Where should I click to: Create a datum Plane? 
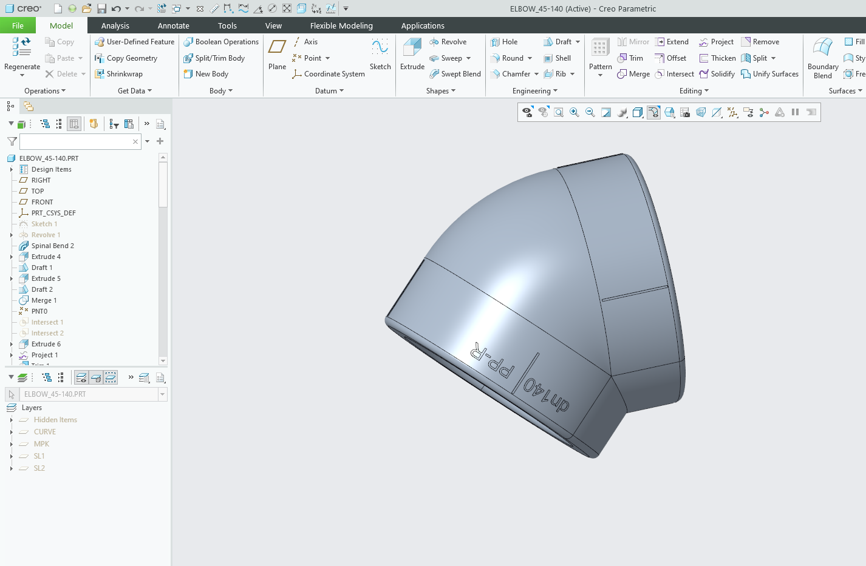tap(277, 53)
